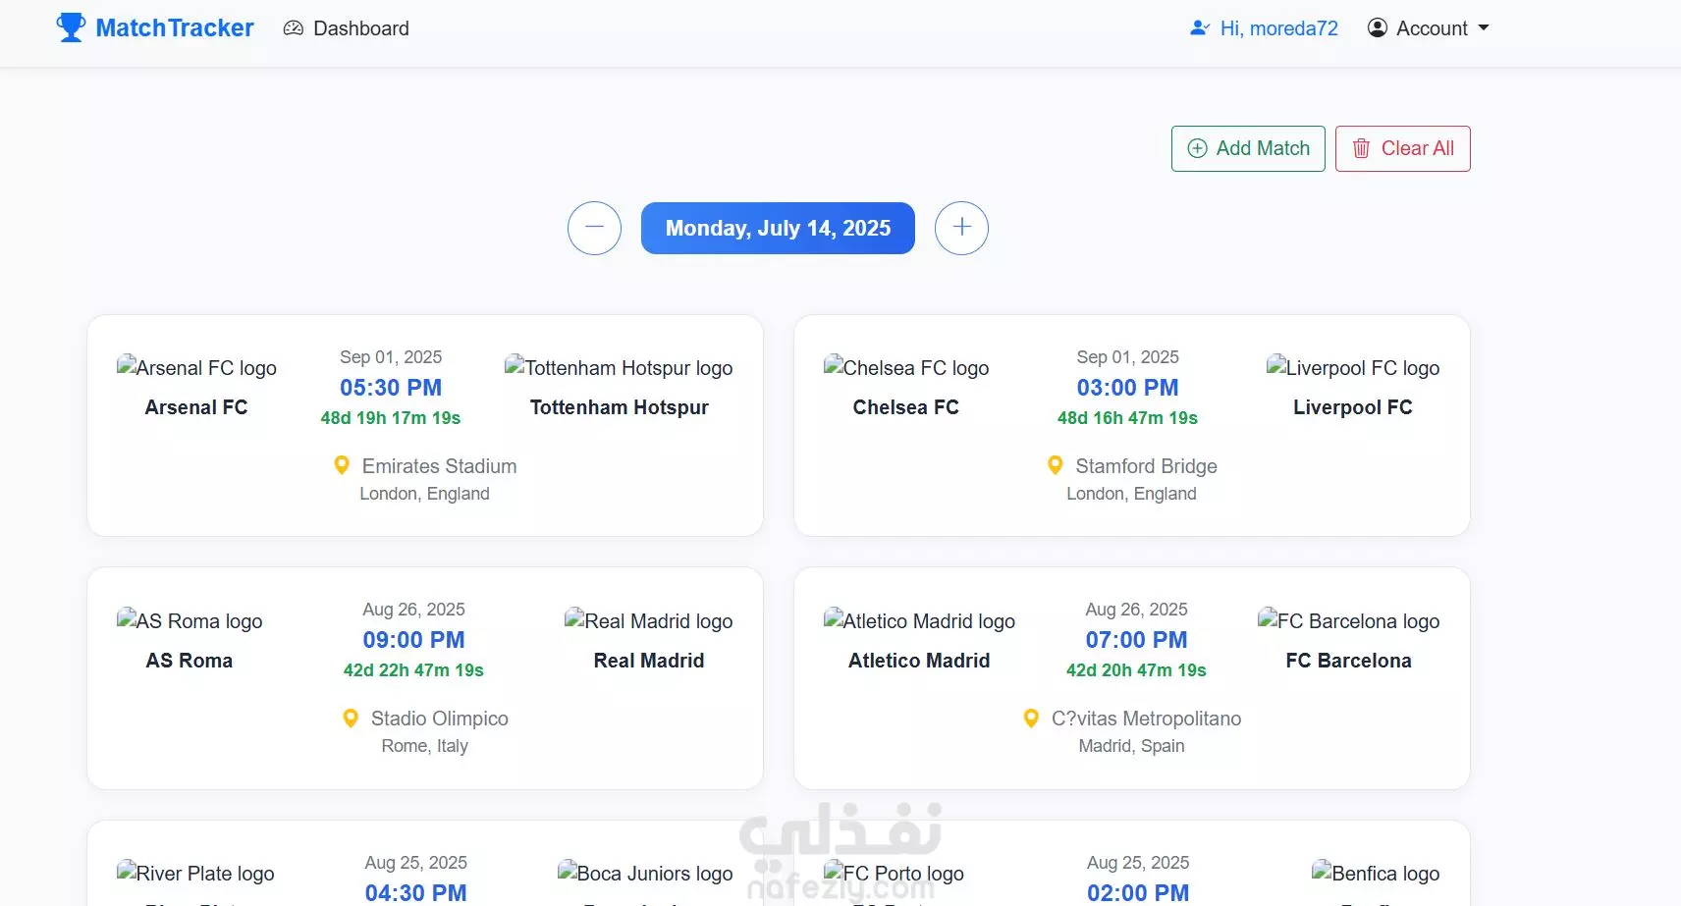Click the Emirates Stadium venue name

[439, 466]
